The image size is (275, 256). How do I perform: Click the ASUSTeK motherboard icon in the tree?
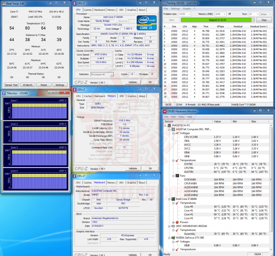click(173, 129)
